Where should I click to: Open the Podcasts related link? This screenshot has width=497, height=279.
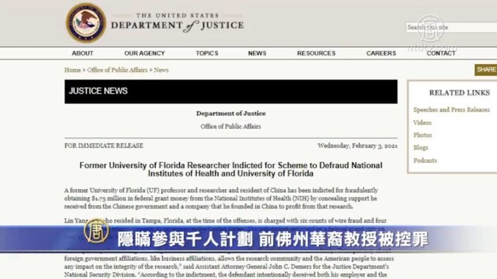[x=425, y=160]
